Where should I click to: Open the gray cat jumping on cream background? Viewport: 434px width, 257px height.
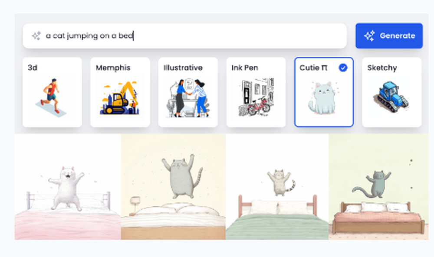[x=173, y=186]
